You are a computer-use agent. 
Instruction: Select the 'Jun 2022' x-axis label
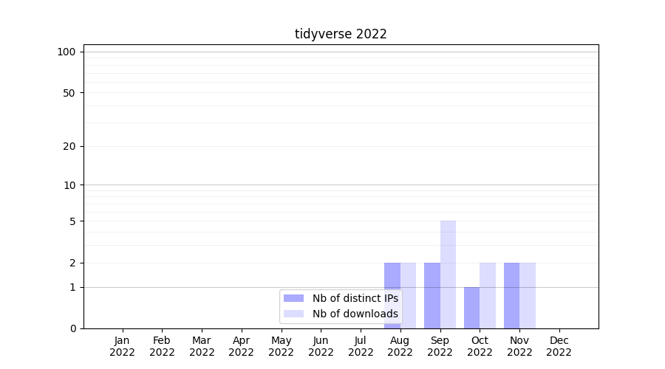[x=321, y=346]
